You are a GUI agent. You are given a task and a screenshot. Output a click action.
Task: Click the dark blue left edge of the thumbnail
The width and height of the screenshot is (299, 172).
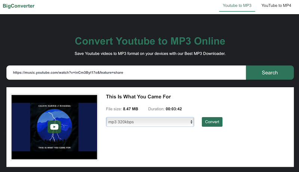tap(21, 127)
